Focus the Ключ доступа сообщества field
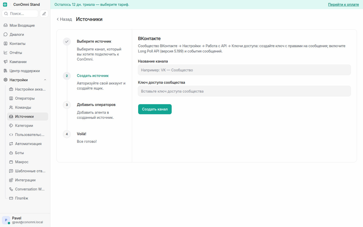This screenshot has width=363, height=227. 244,91
